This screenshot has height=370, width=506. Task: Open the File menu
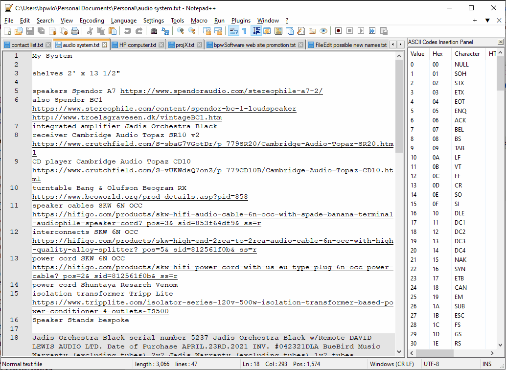point(9,21)
